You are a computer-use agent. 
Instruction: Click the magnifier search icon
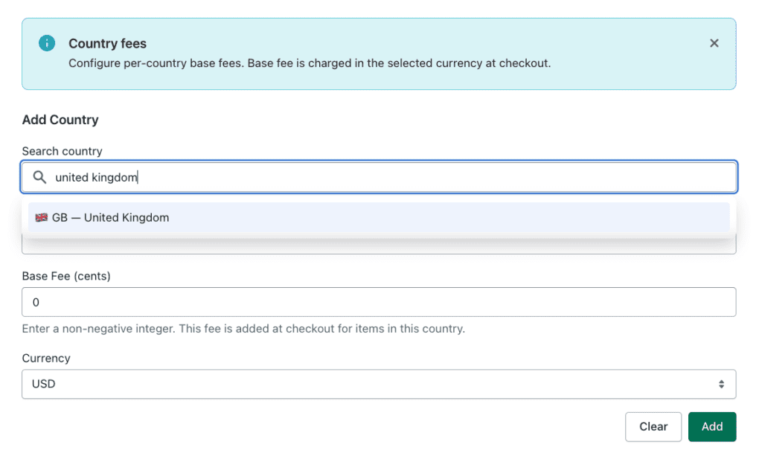pyautogui.click(x=39, y=178)
